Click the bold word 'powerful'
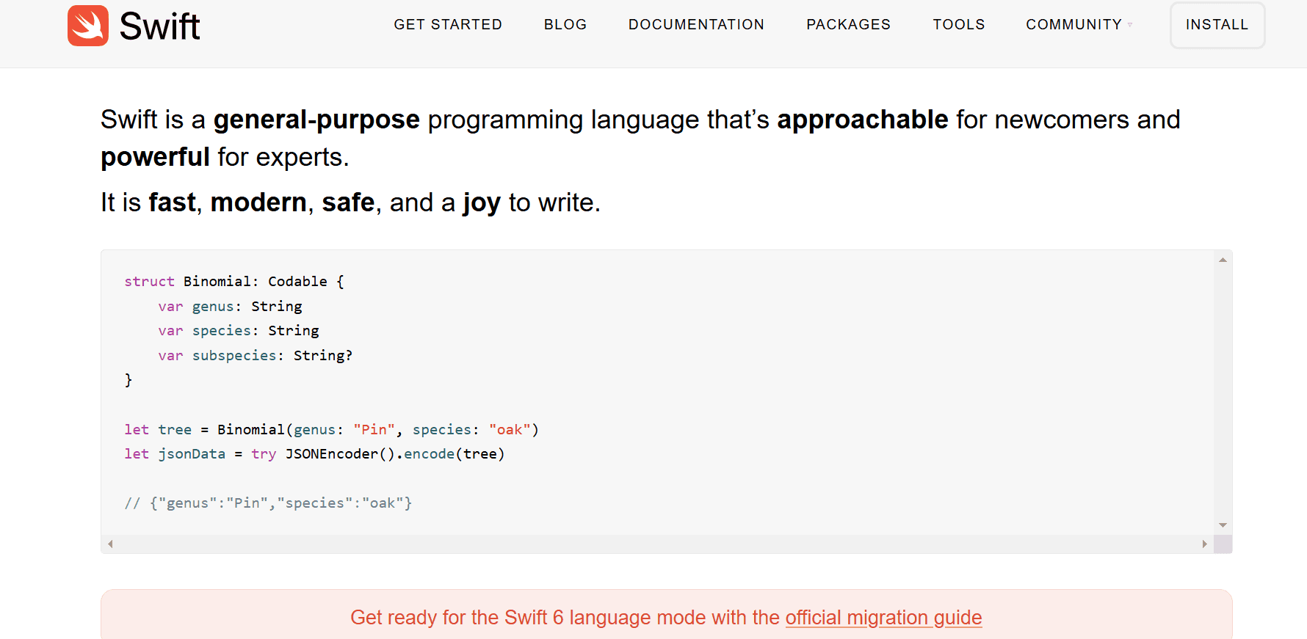The image size is (1307, 639). (x=156, y=157)
